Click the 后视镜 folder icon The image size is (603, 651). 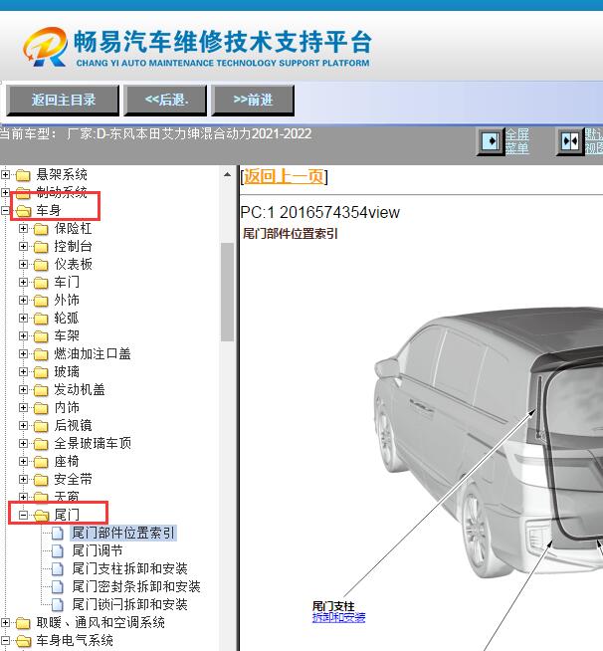pos(41,426)
